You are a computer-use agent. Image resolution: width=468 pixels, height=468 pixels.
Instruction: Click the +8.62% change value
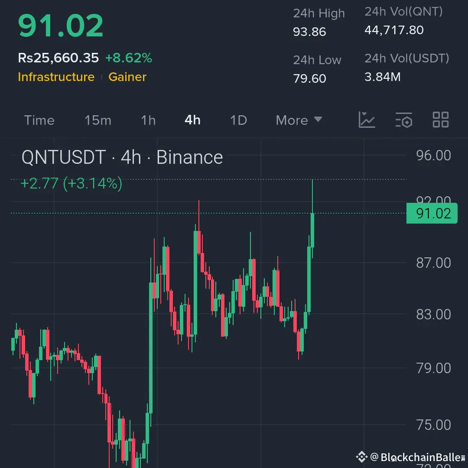click(x=129, y=58)
